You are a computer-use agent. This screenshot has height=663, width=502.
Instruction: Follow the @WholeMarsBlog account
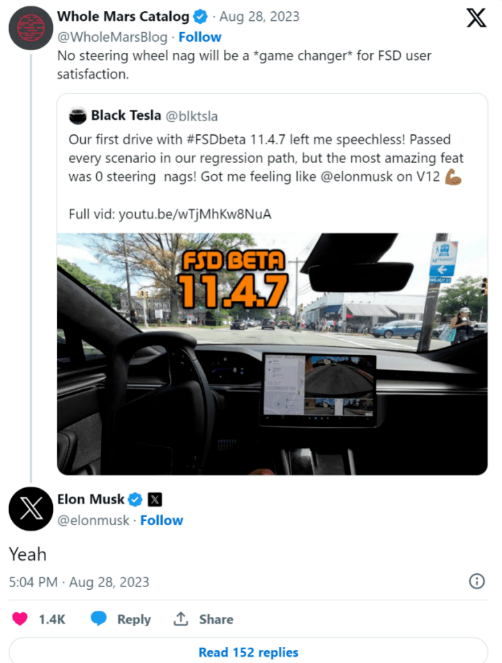pos(200,37)
